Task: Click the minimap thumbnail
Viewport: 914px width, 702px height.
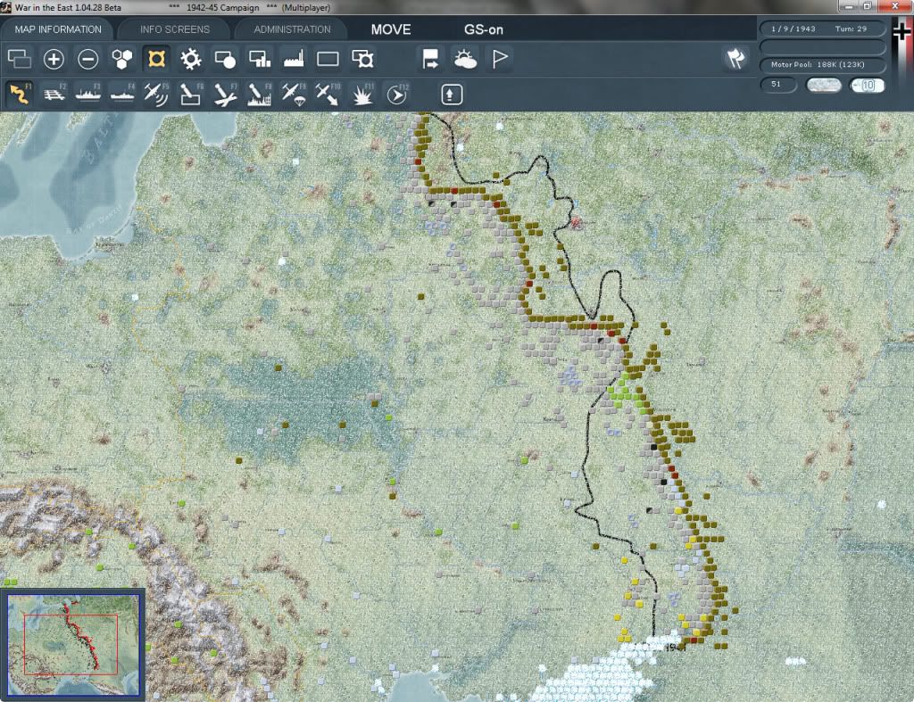Action: pos(73,644)
